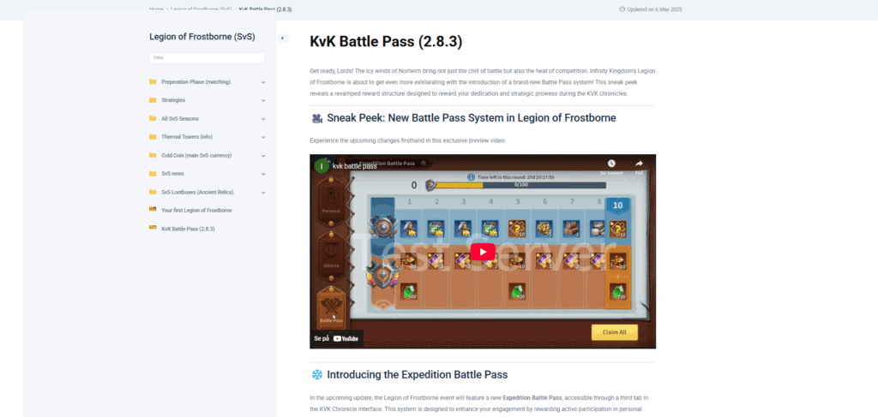878x417 pixels.
Task: Click the article icon beside KvK Battle Pass (2.8.3) in sidebar
Action: [x=153, y=228]
